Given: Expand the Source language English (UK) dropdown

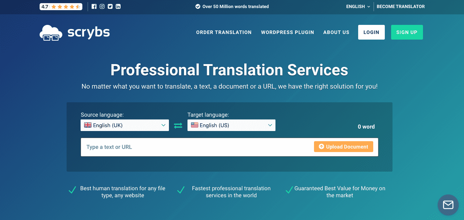Looking at the screenshot, I should (x=125, y=125).
